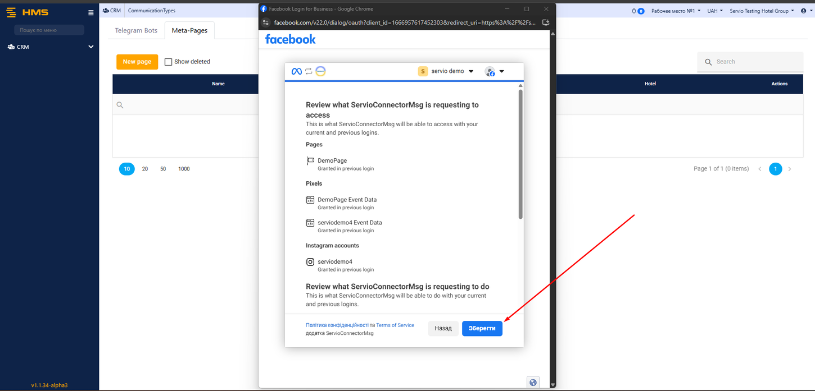Viewport: 815px width, 391px height.
Task: Click the search magnifier icon under Name column
Action: click(120, 104)
